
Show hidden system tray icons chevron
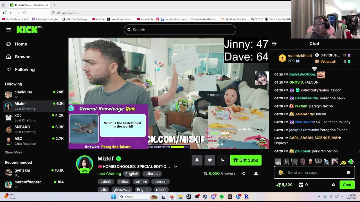click(x=319, y=197)
